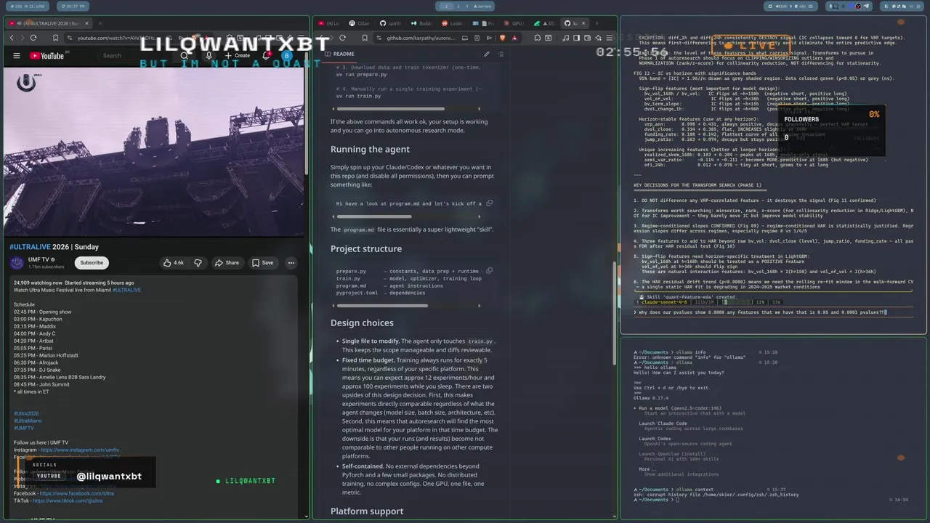Select 'Run a model' in ollama menu
The image size is (930, 523).
(677, 408)
